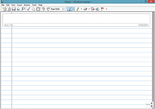
Task: Open the Page Width zoom dropdown
Action: point(57,9)
